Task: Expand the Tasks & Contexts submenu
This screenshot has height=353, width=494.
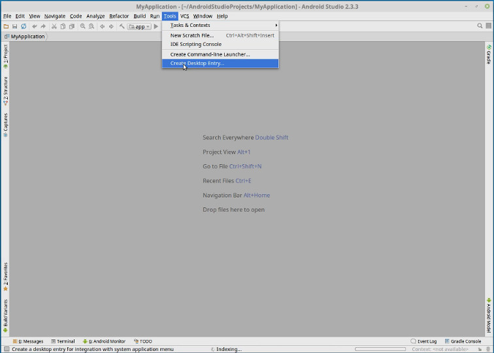Action: coord(220,25)
